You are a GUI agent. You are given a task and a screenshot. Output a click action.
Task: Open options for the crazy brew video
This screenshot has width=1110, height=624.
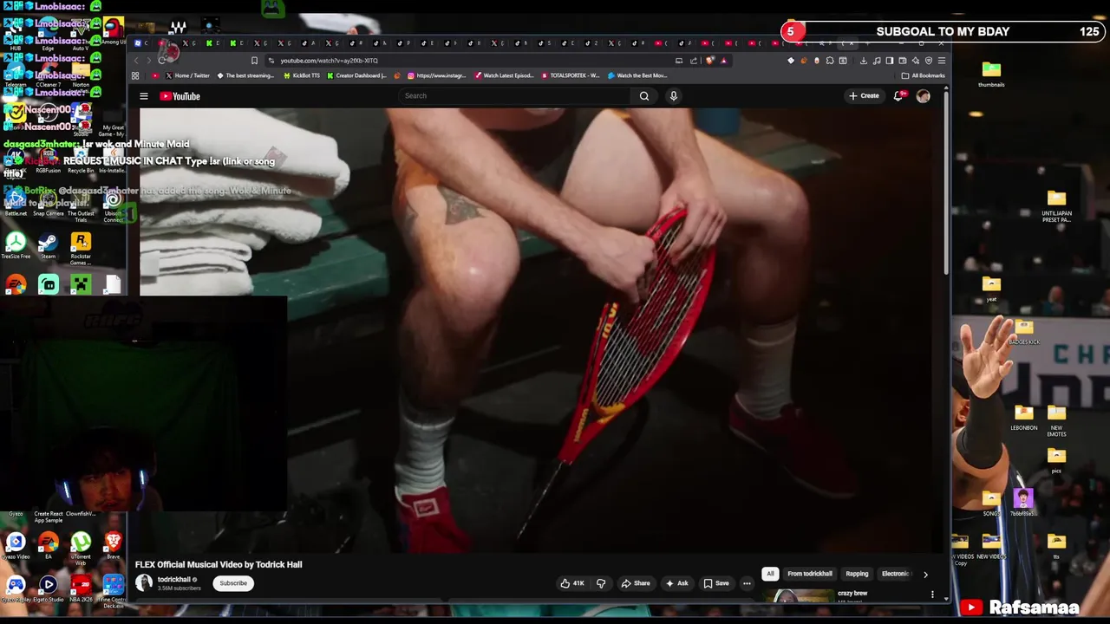click(x=933, y=595)
